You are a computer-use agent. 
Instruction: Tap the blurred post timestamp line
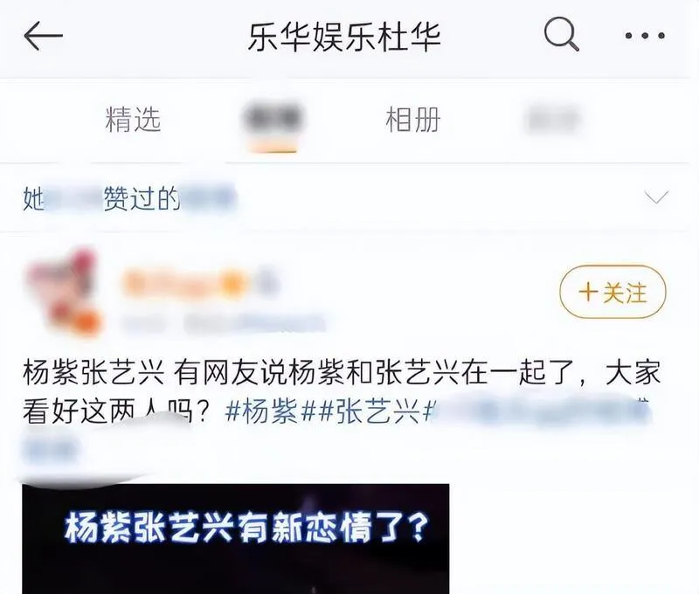coord(223,322)
